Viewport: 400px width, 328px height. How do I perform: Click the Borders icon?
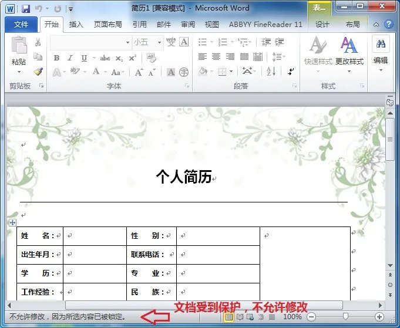click(x=222, y=72)
